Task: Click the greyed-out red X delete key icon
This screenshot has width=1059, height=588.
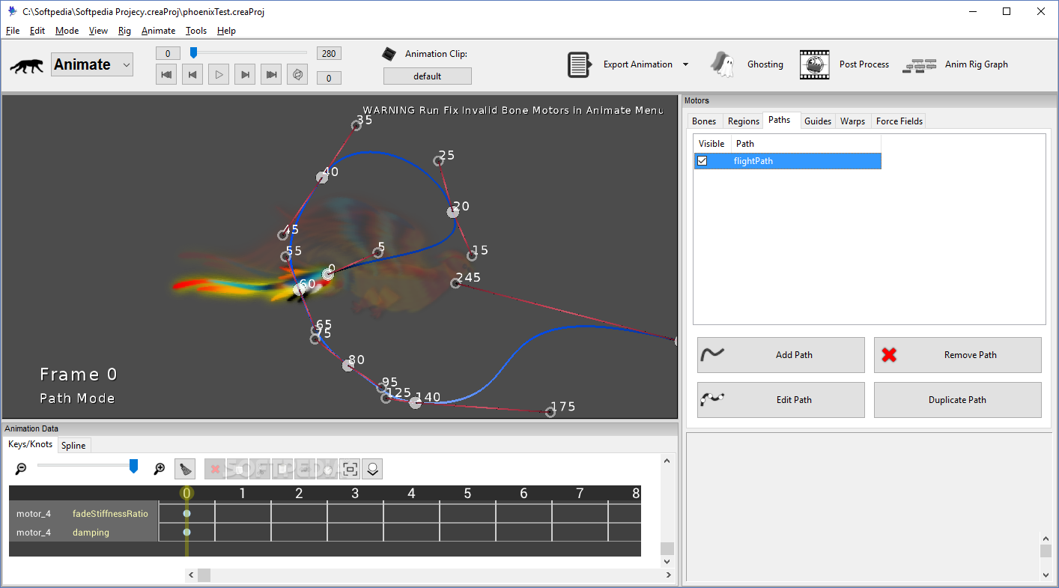Action: click(215, 469)
